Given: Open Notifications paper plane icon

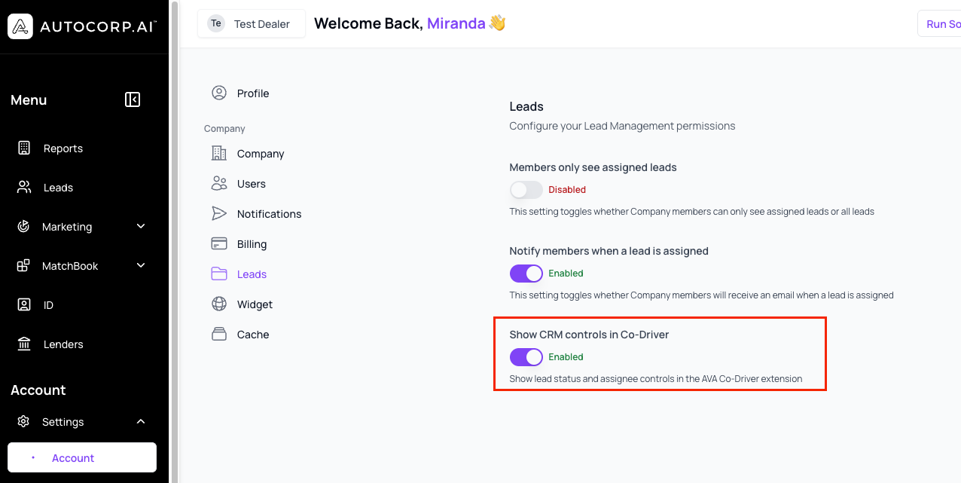Looking at the screenshot, I should click(x=219, y=213).
